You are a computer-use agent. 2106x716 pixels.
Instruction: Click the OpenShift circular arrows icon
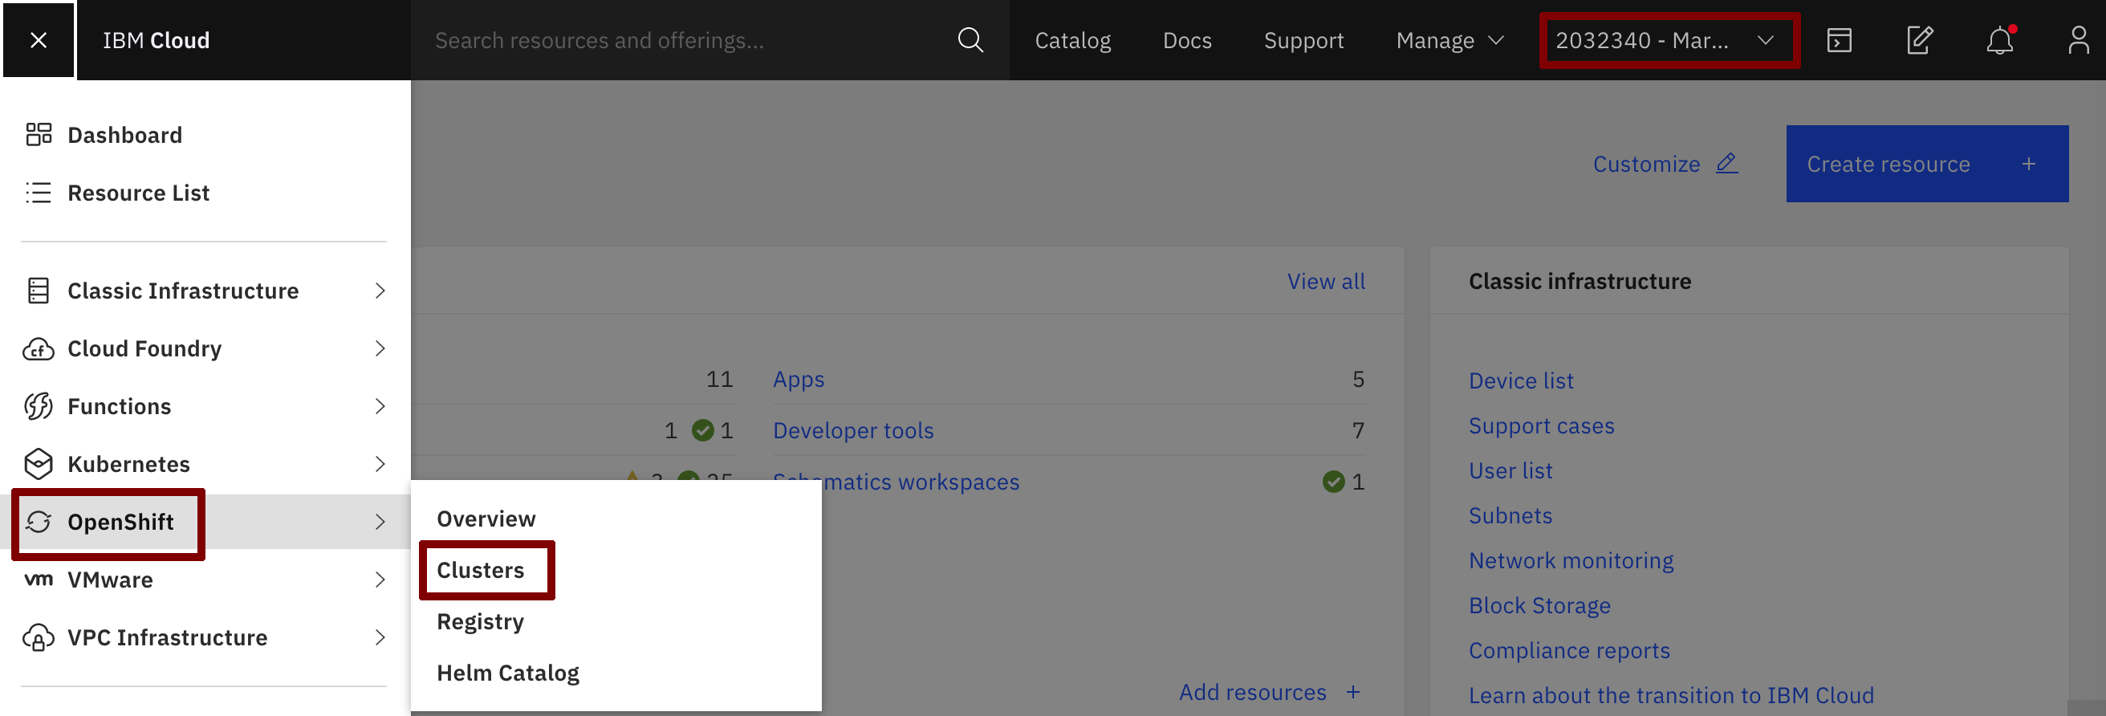tap(39, 523)
